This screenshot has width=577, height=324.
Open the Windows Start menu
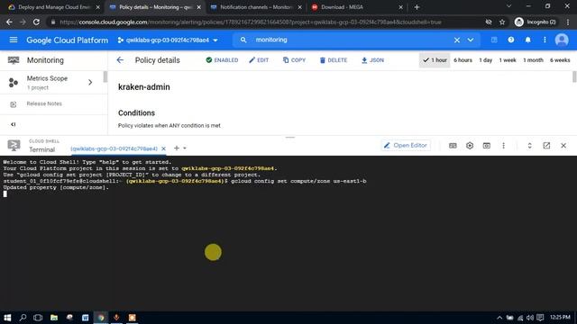tap(7, 318)
